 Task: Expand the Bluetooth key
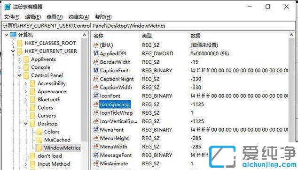point(26,100)
